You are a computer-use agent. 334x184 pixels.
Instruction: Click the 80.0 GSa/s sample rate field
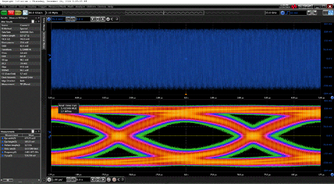(x=36, y=13)
